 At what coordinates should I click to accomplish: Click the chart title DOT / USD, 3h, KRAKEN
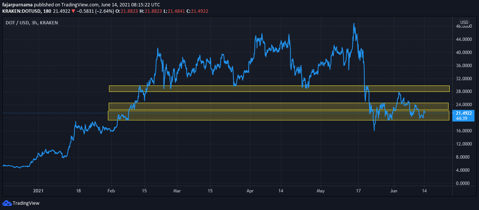[32, 23]
